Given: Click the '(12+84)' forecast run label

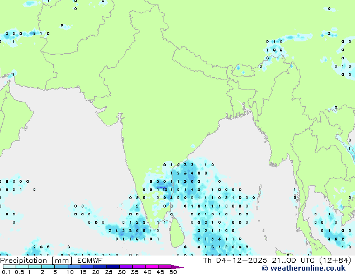Looking at the screenshot, I should 335,261.
